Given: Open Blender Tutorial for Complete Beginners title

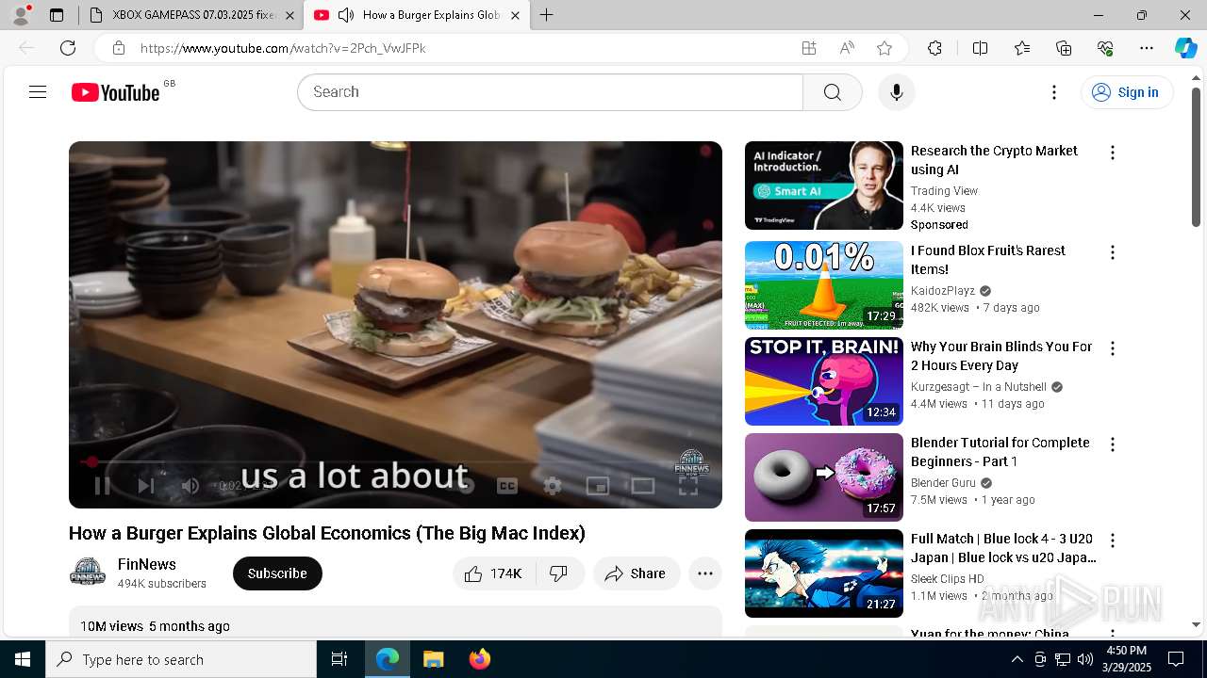Looking at the screenshot, I should (1000, 452).
